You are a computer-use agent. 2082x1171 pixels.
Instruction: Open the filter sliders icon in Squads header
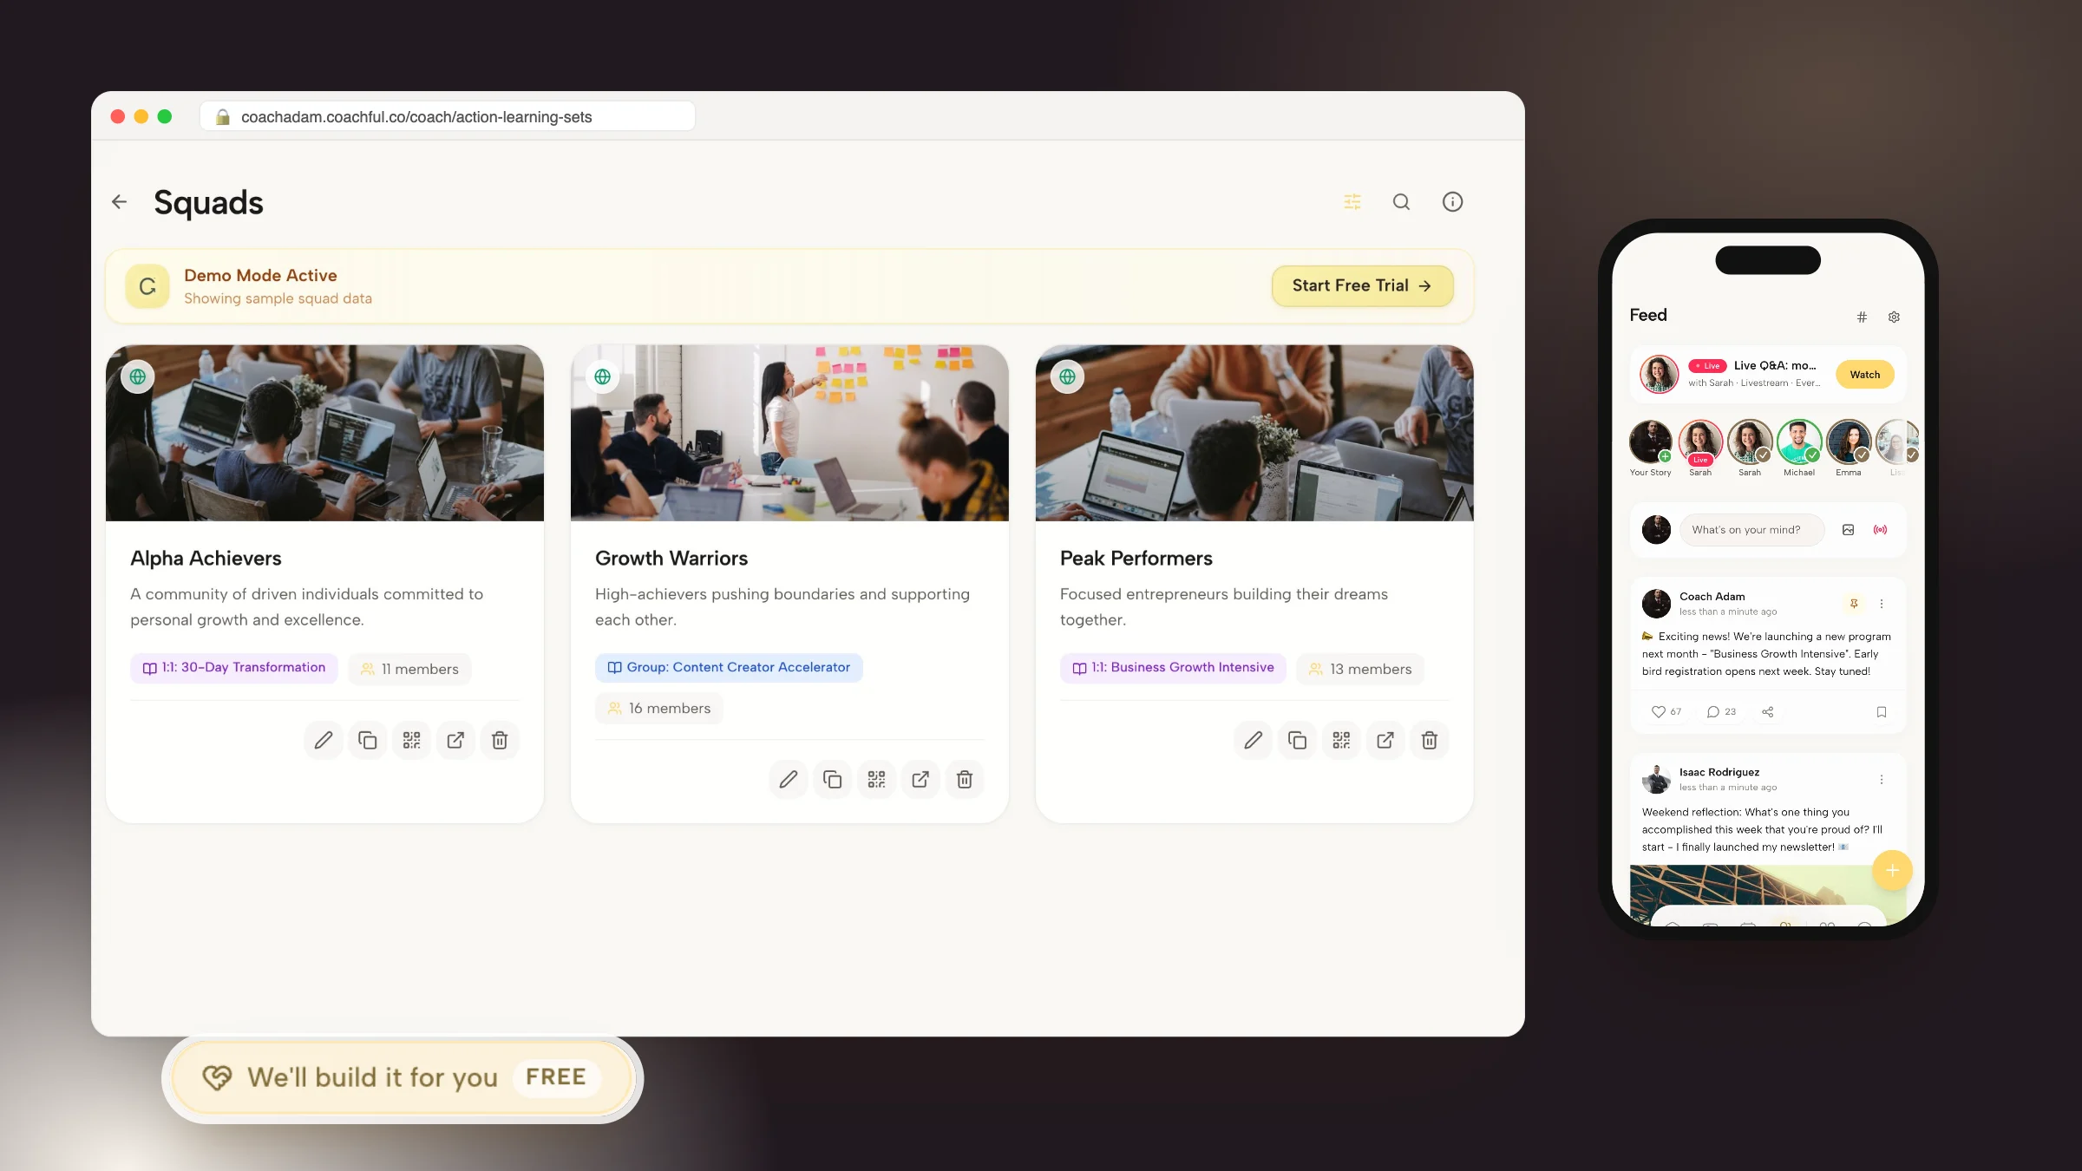pyautogui.click(x=1352, y=202)
